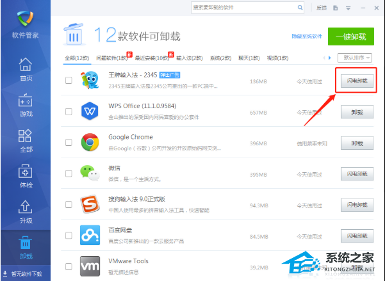Click 闪电卸载 for 百度网盘
This screenshot has height=281, width=385.
(357, 236)
